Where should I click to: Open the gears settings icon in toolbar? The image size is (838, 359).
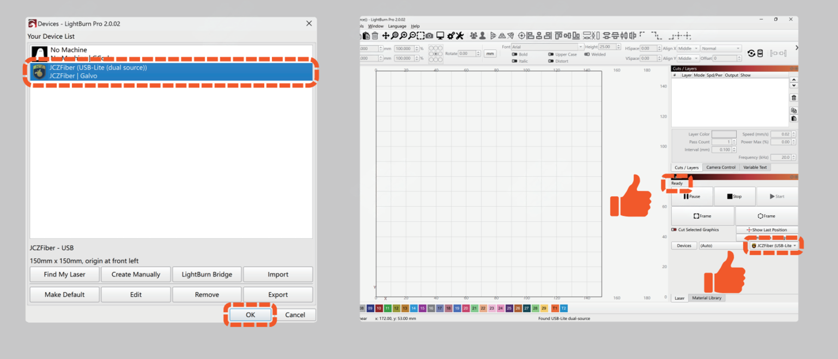(x=451, y=36)
